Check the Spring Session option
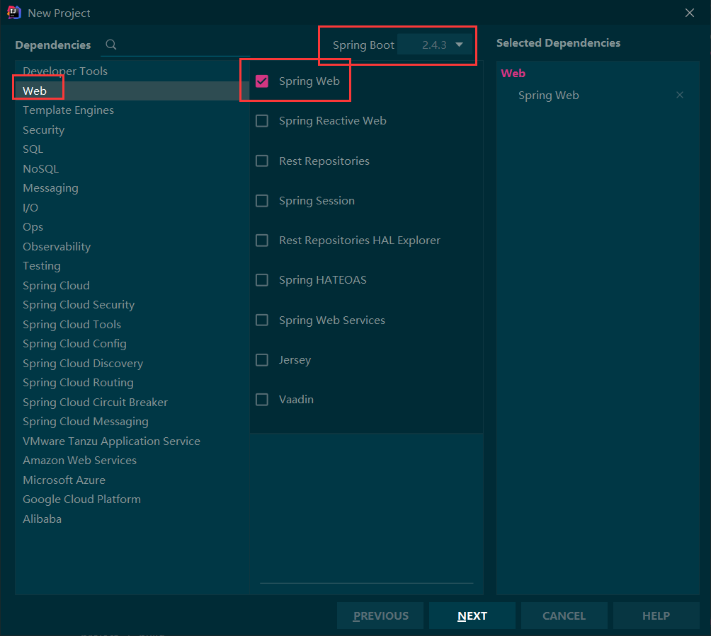Screen dimensions: 711x636 coord(262,201)
